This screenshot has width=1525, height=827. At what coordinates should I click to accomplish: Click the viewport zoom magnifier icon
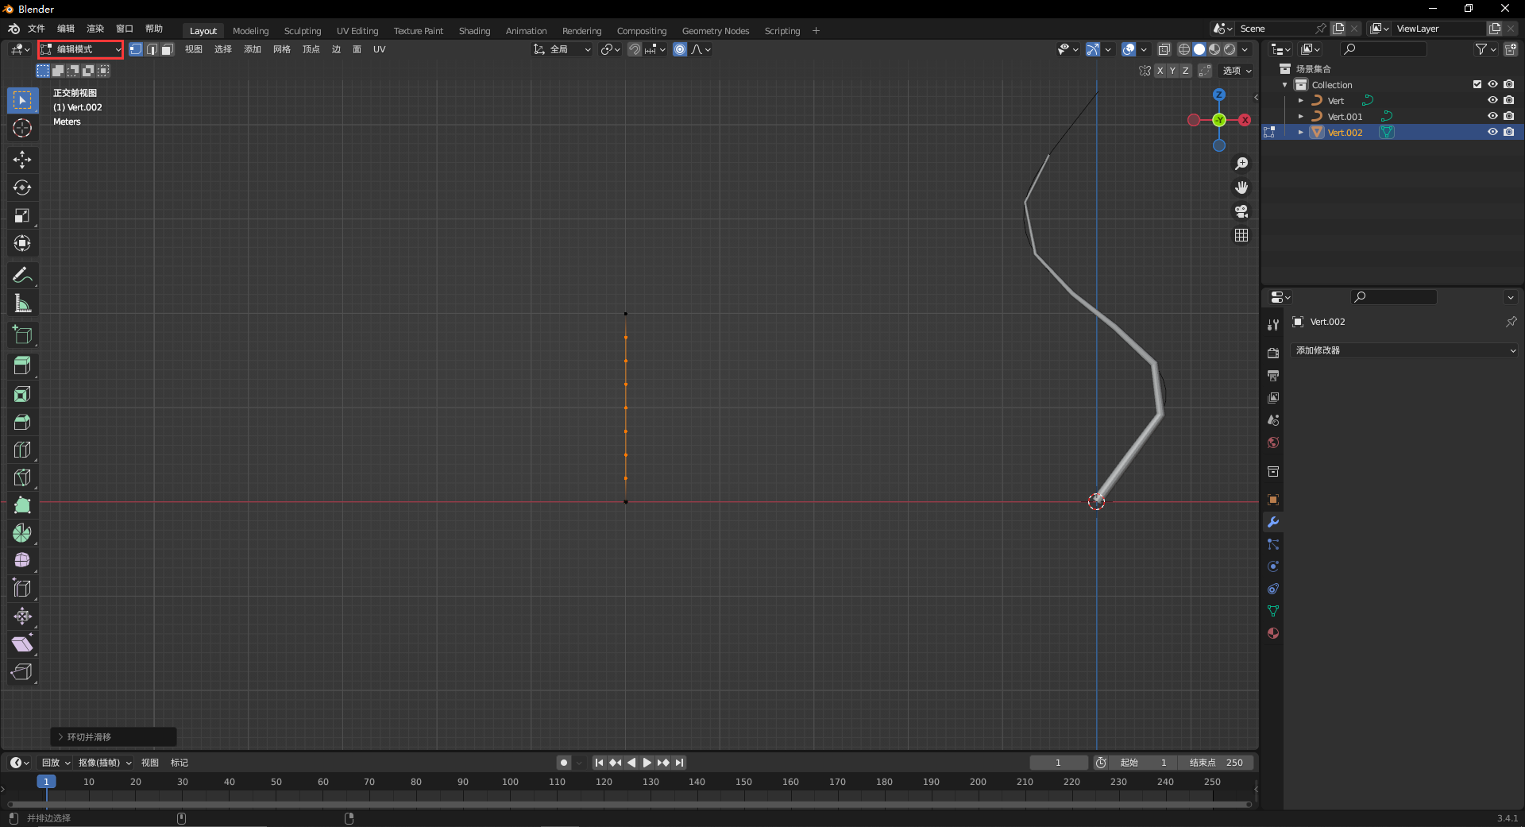tap(1241, 164)
